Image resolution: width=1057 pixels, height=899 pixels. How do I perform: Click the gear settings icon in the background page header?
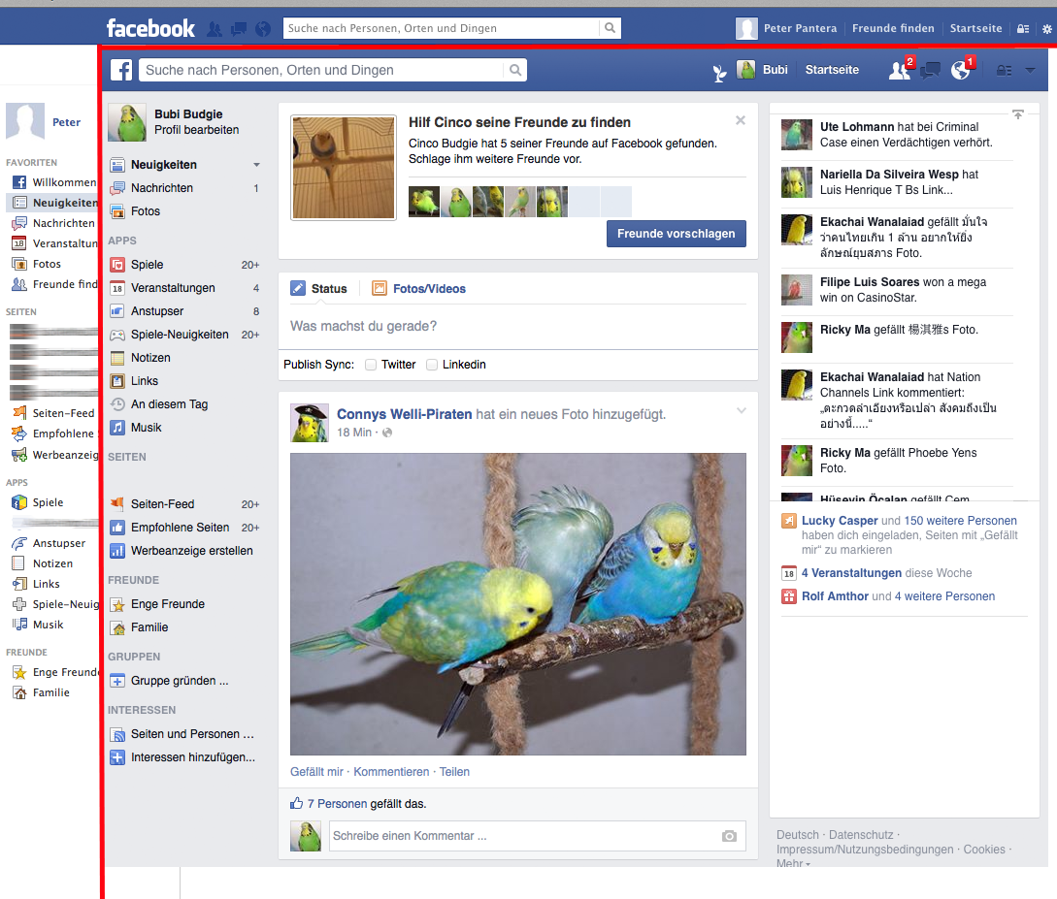pyautogui.click(x=1047, y=29)
